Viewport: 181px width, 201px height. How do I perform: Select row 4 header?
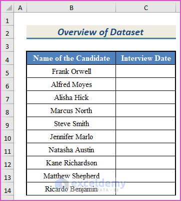pos(7,60)
